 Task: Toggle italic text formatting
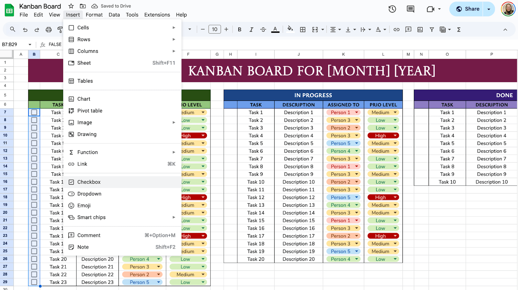click(x=251, y=29)
